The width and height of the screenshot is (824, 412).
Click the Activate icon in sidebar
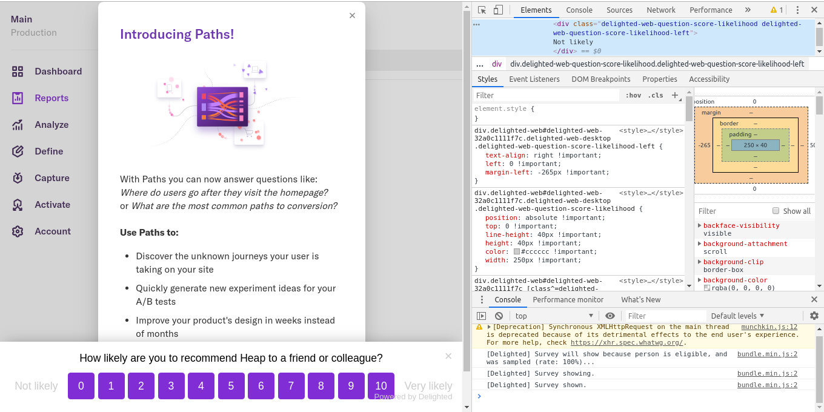point(18,205)
